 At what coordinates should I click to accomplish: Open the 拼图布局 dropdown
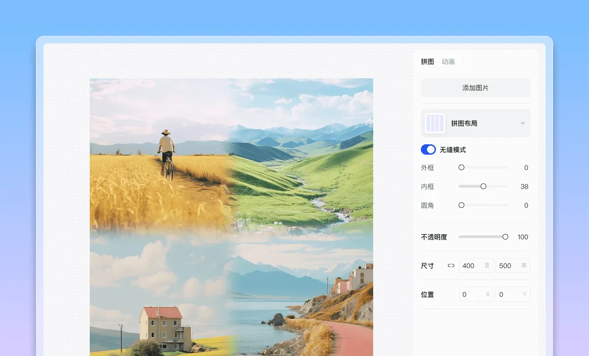coord(476,123)
